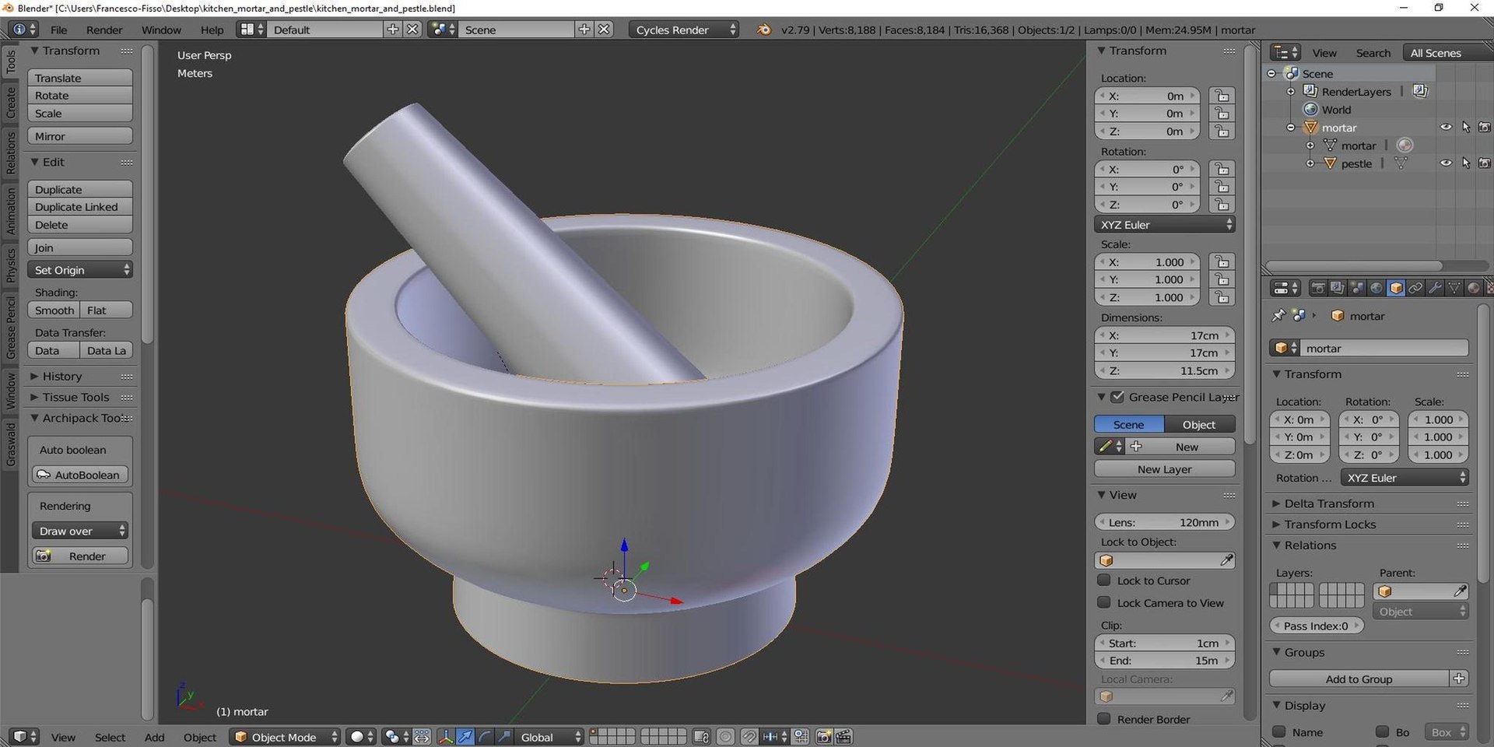1494x747 pixels.
Task: Open the Modifiers properties tab wrench icon
Action: (x=1435, y=289)
